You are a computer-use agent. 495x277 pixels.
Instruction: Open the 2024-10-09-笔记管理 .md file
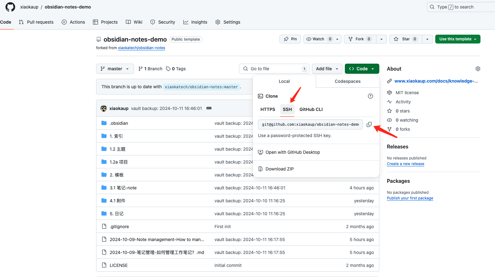click(x=157, y=252)
